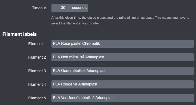Viewport: 196px width, 105px height.
Task: Click the Filament 2 row label
Action: tap(37, 57)
